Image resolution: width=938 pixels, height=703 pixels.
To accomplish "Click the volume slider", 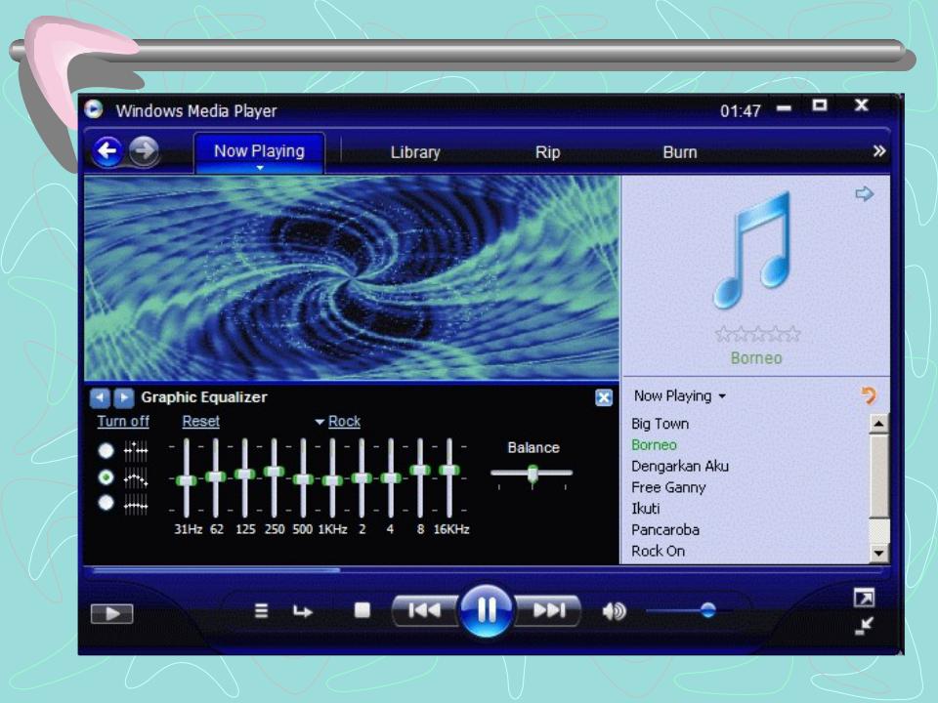I will coord(690,610).
